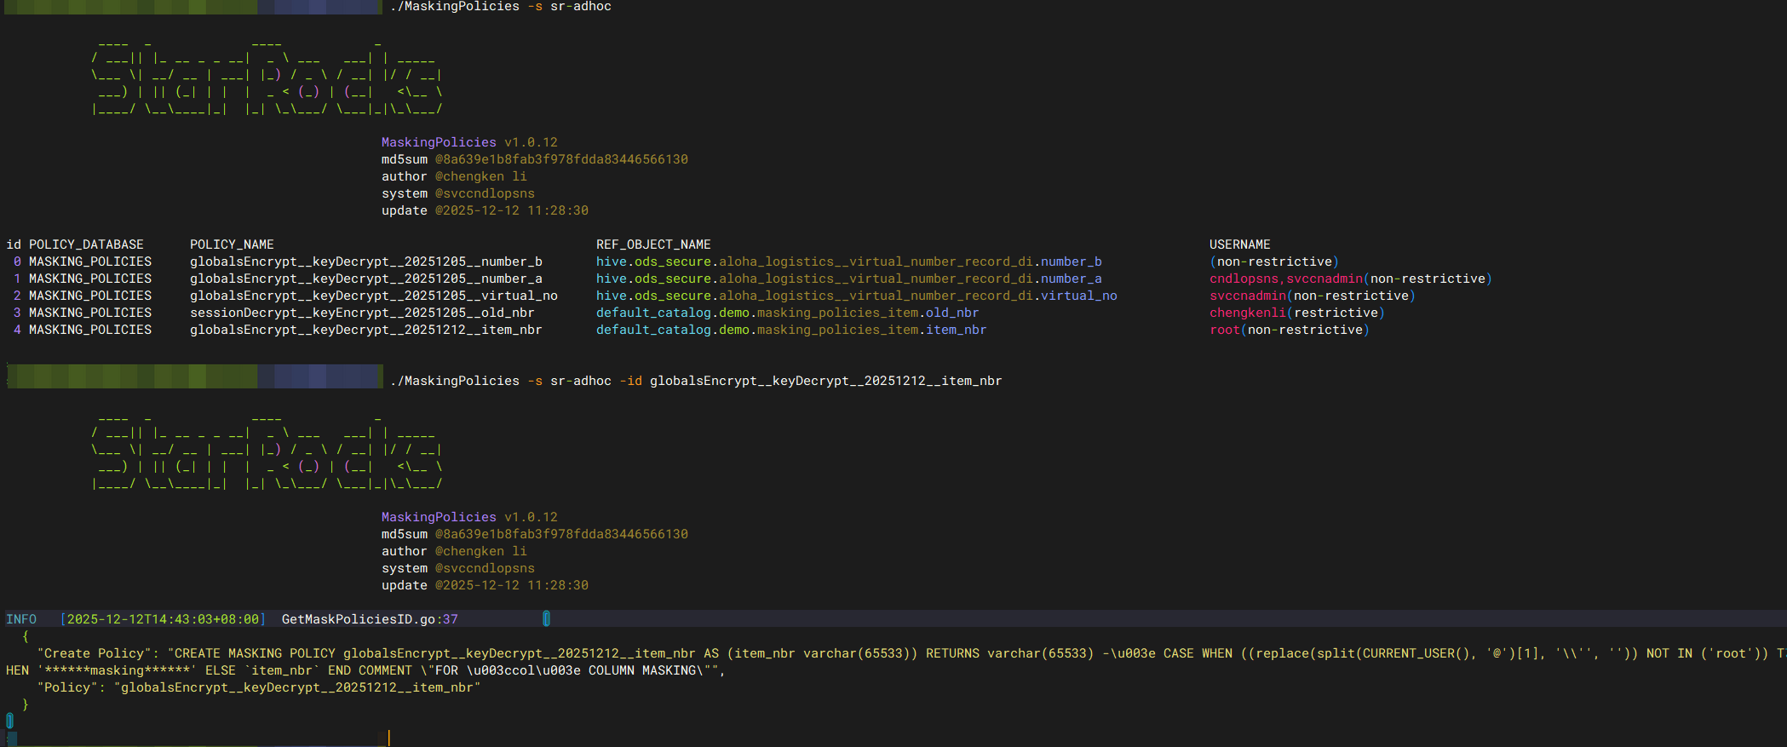Click the paperclip marker beside GetMaskPoliciesID.go:37
This screenshot has height=747, width=1787.
546,618
